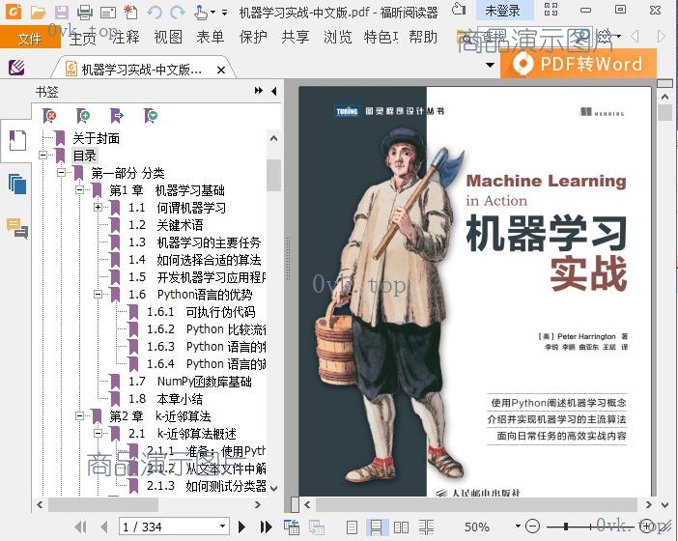
Task: Print the document with printer icon
Action: point(85,13)
